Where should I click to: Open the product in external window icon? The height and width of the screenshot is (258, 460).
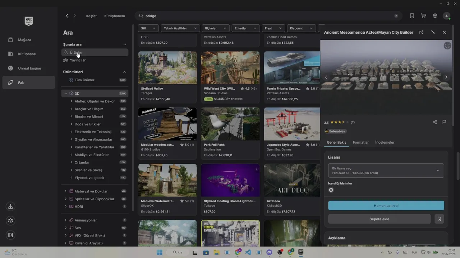[421, 32]
